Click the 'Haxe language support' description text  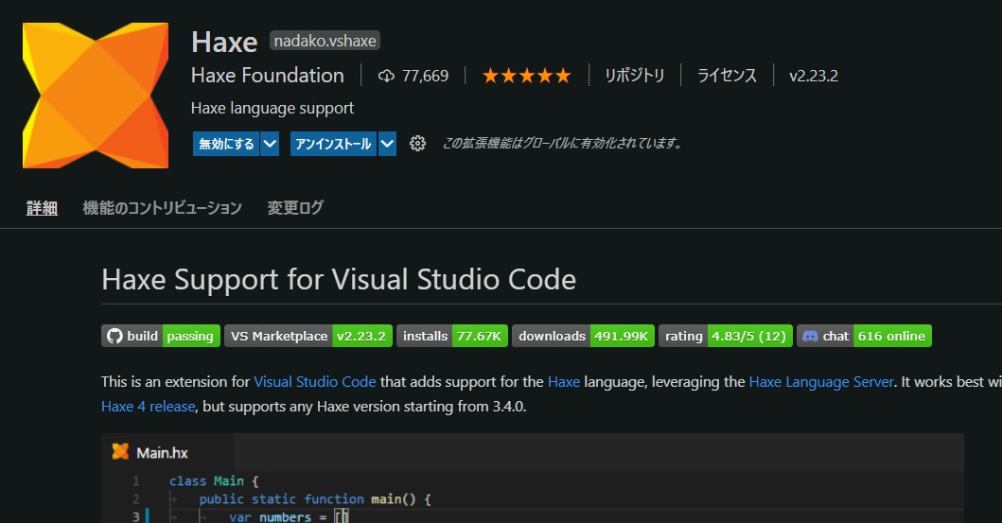pyautogui.click(x=272, y=109)
